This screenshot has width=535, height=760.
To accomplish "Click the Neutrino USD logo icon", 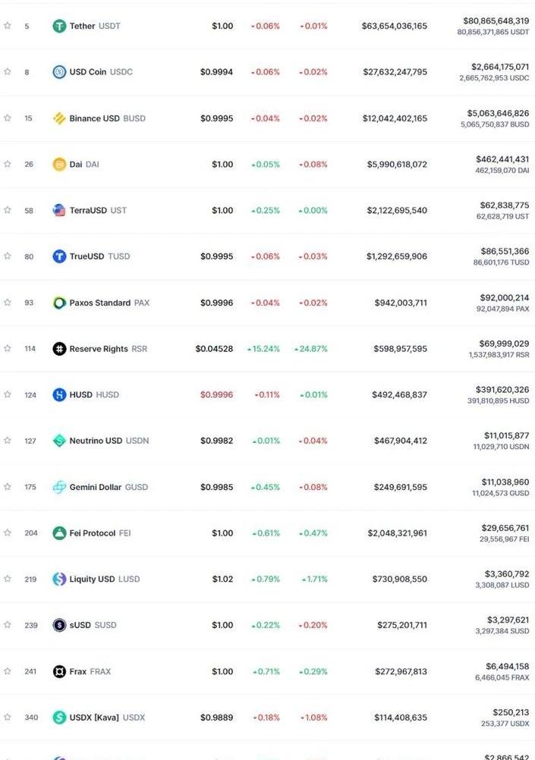I will pos(59,441).
